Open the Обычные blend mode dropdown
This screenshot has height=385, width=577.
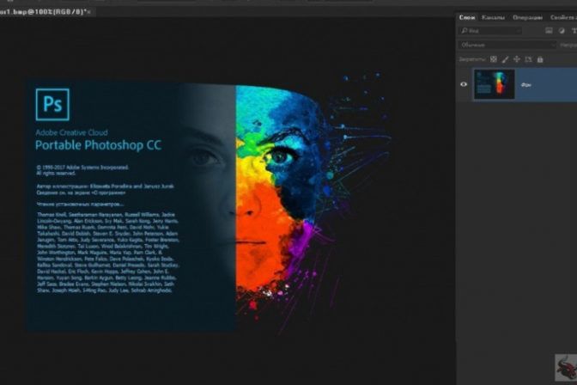507,45
